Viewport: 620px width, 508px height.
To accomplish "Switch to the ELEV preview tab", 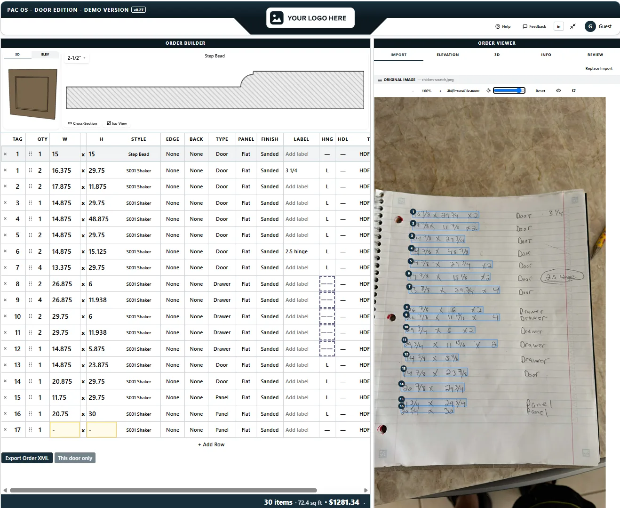I will pos(45,55).
